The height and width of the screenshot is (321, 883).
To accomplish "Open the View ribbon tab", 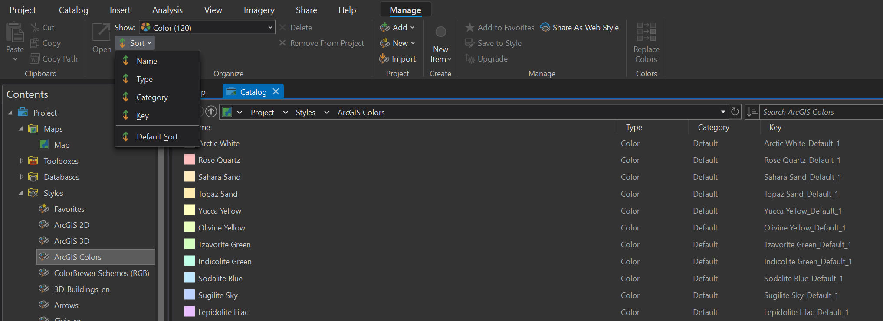I will (x=213, y=10).
